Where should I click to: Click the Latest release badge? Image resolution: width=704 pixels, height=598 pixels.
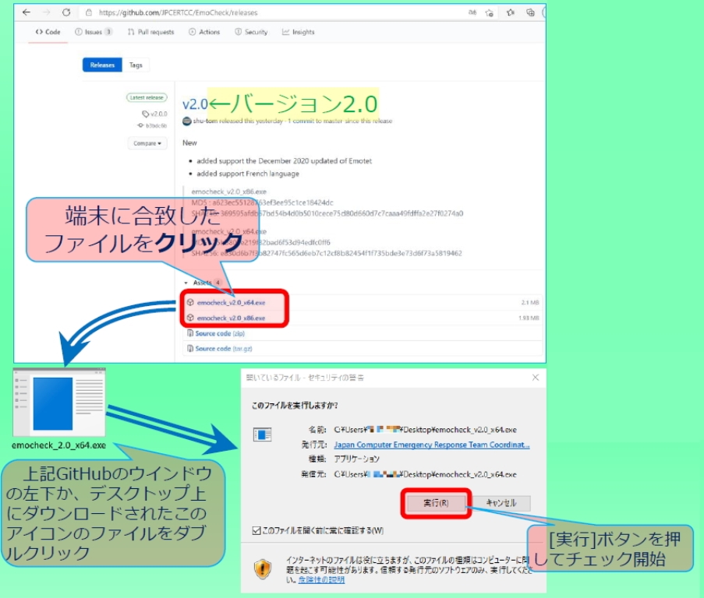(147, 97)
